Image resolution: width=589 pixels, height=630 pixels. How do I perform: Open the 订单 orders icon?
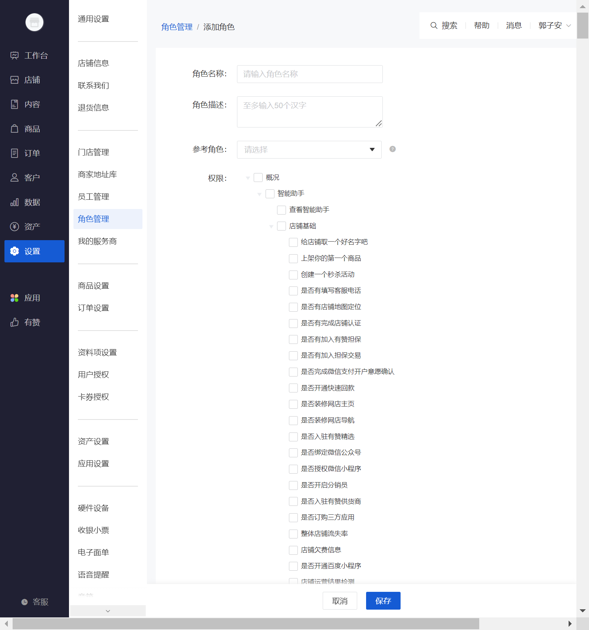[14, 153]
